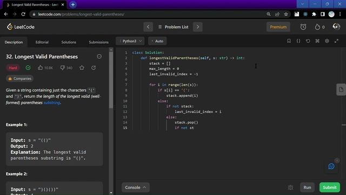
Task: Switch to the Editorial tab
Action: 42,42
